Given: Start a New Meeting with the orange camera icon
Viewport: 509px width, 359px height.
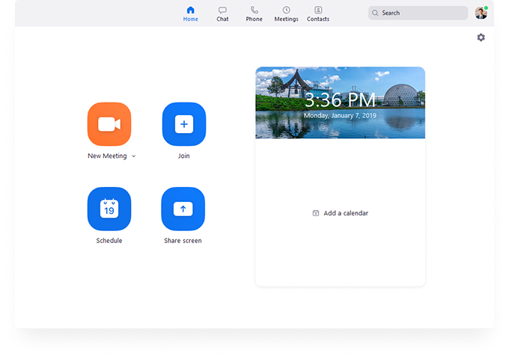Looking at the screenshot, I should (109, 124).
